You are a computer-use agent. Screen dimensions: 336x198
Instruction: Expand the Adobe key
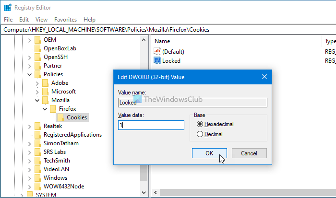37,83
